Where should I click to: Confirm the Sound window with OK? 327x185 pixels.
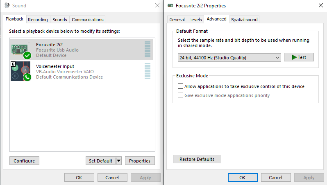[79, 178]
